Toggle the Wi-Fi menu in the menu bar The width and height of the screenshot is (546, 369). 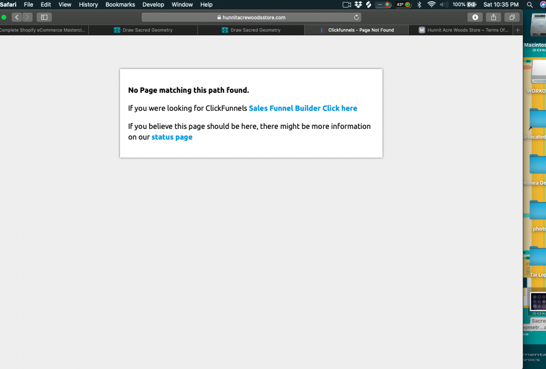point(431,4)
